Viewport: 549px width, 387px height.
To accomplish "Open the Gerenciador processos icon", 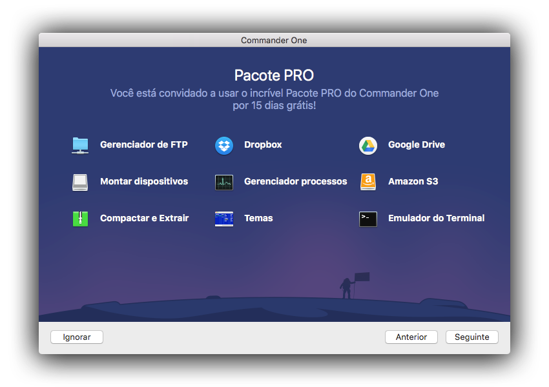I will pos(223,182).
